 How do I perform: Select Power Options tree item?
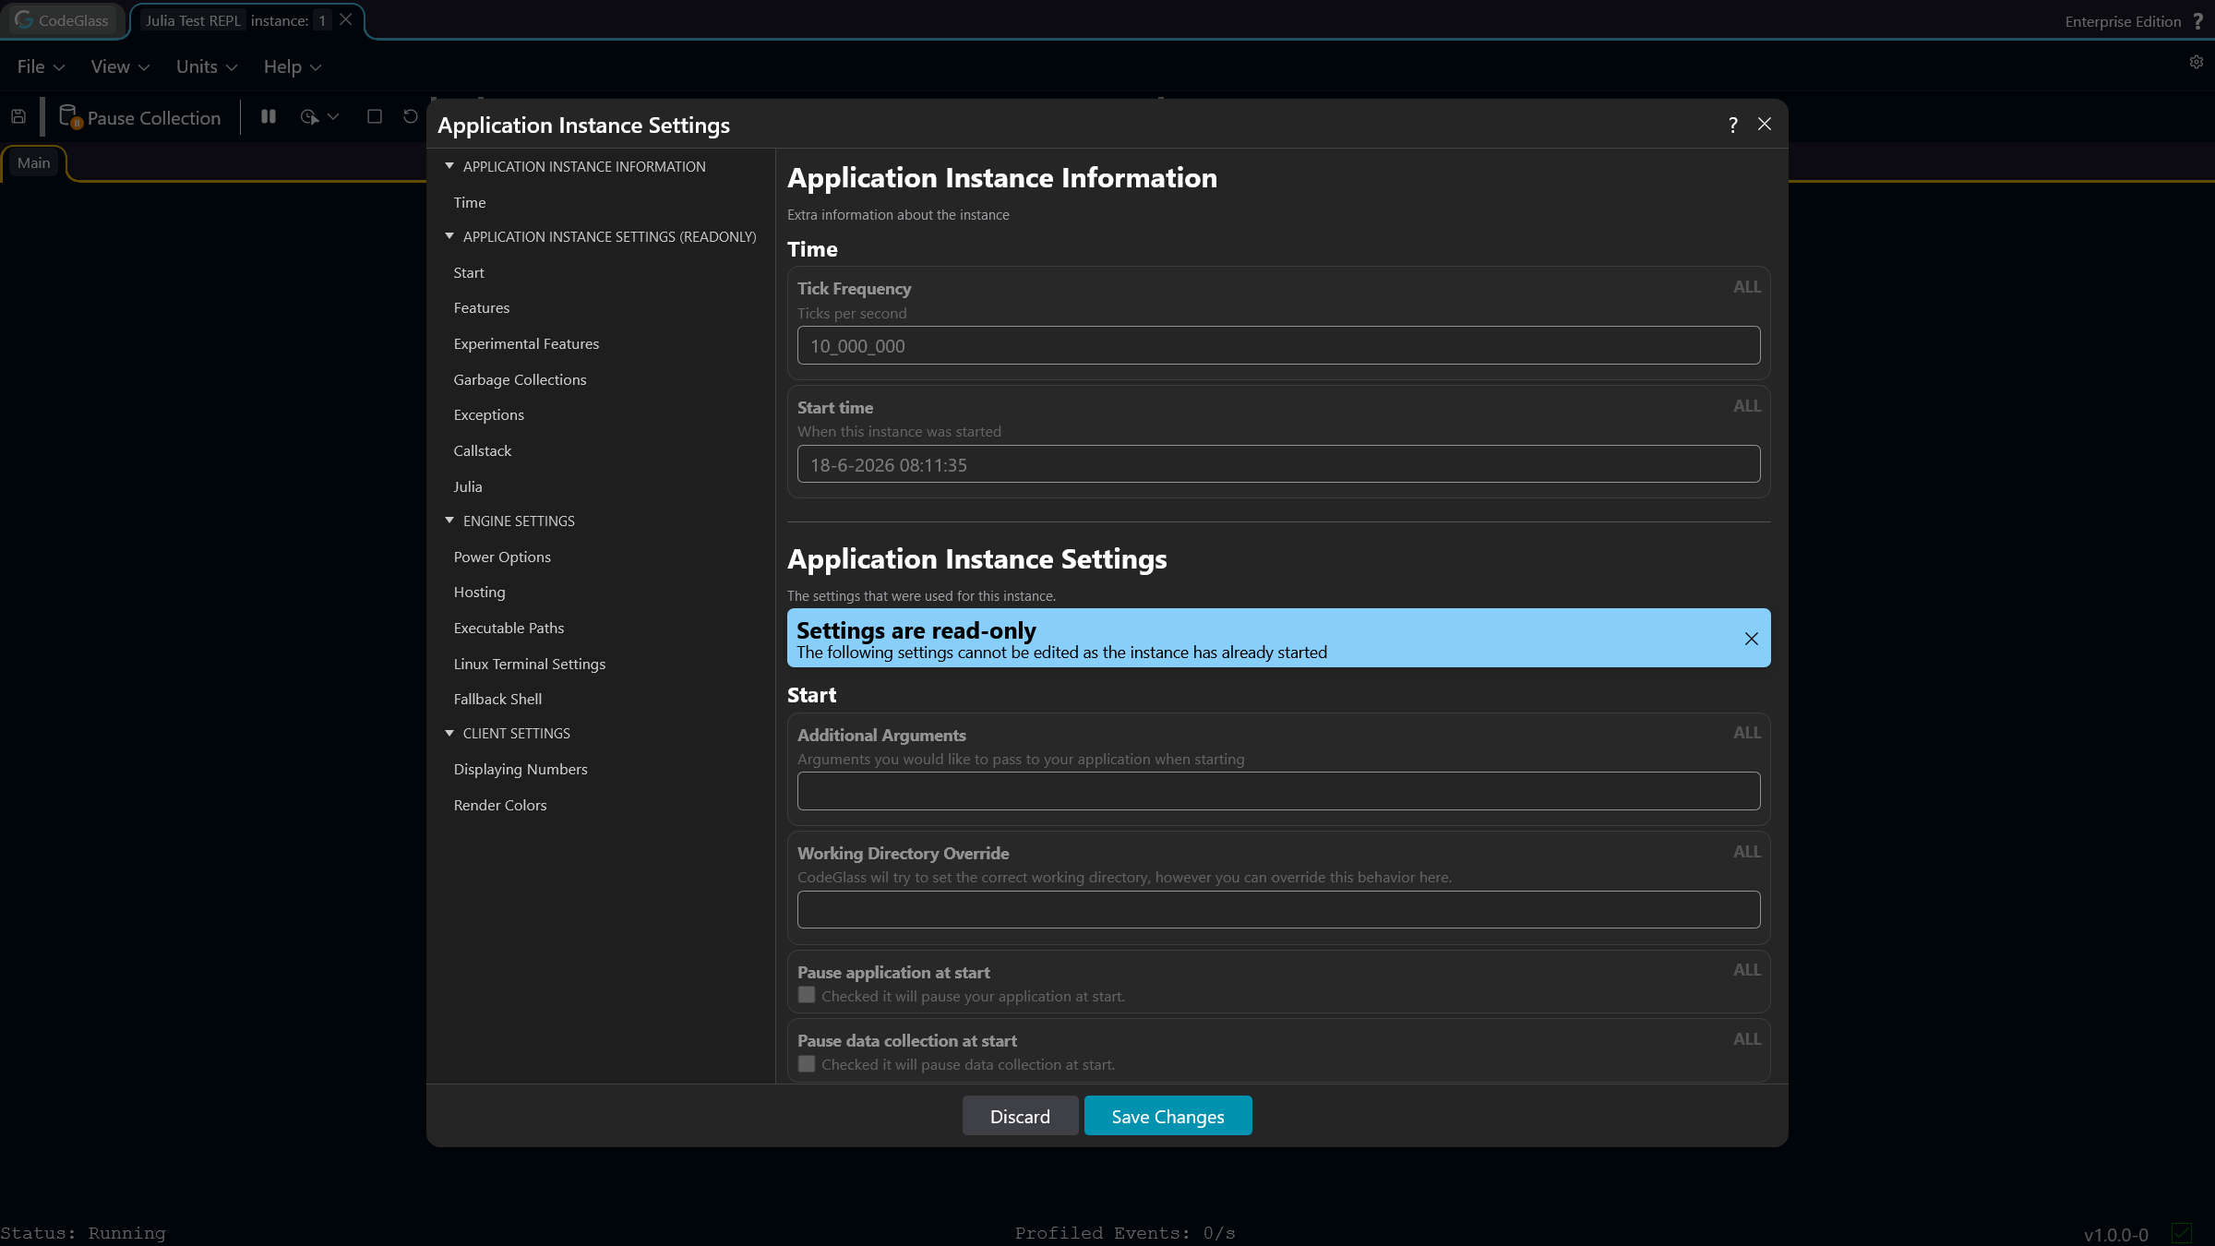pyautogui.click(x=502, y=557)
